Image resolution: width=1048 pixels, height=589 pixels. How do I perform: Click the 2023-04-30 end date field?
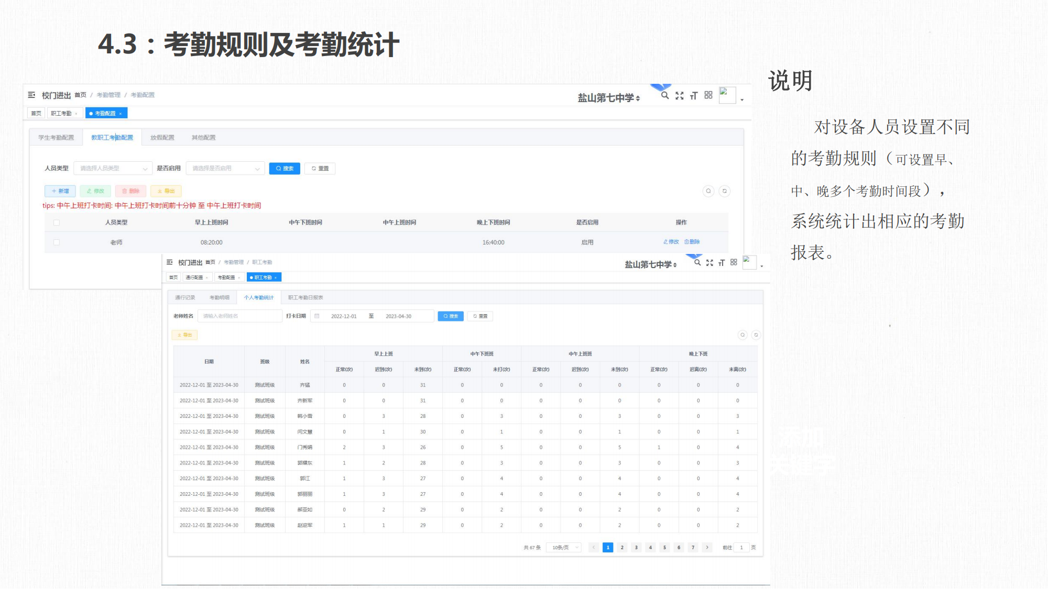[398, 316]
